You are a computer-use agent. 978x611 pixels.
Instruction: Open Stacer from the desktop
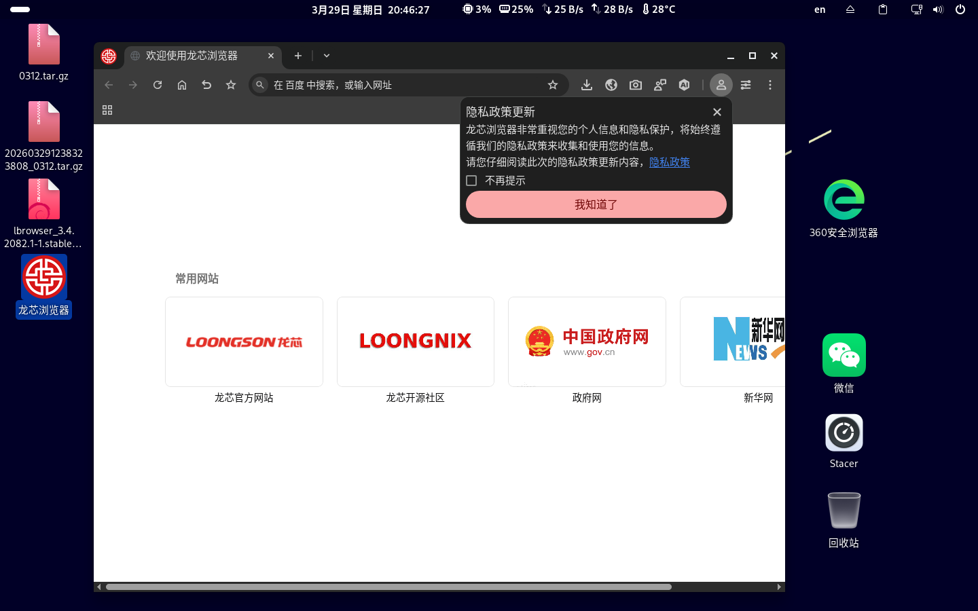844,432
